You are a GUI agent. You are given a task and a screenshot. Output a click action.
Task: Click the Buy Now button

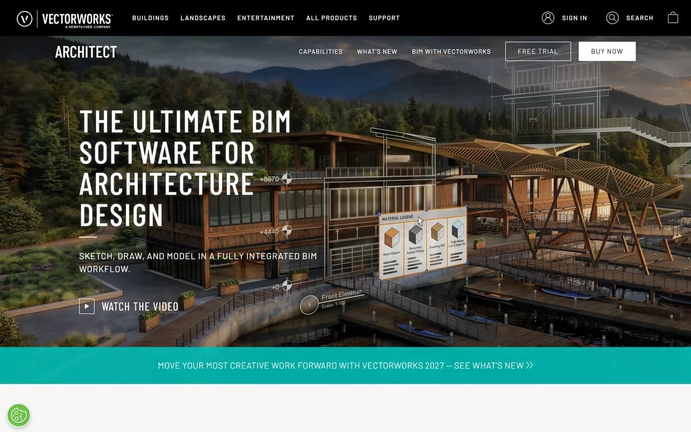pyautogui.click(x=607, y=51)
